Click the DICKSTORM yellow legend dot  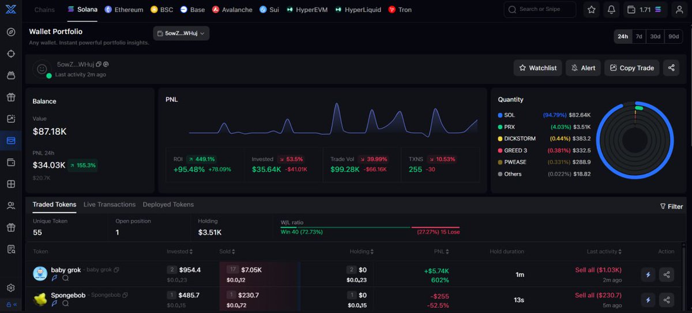[x=500, y=139]
